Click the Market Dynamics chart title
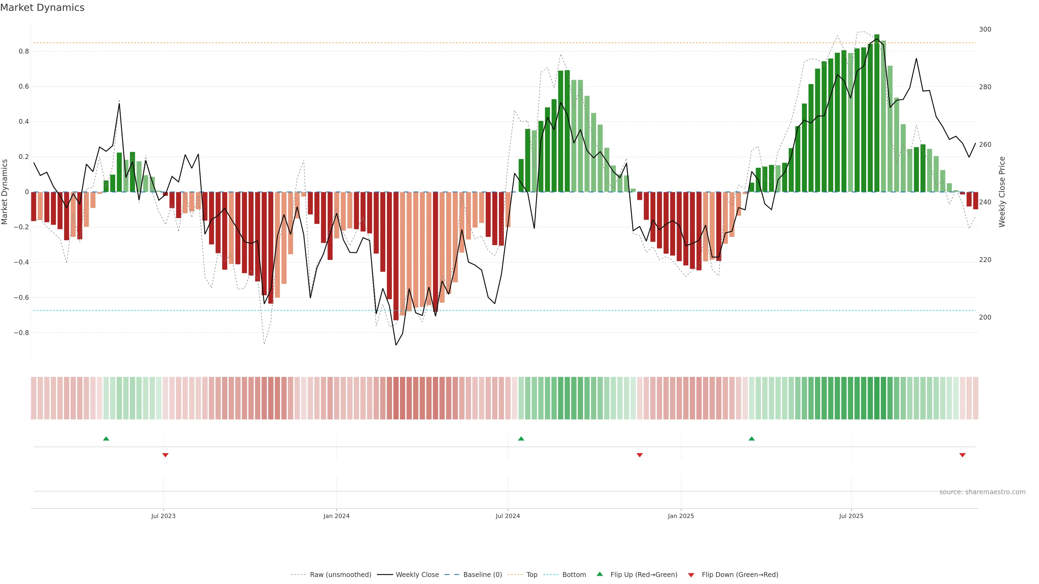1039x584 pixels. click(42, 8)
